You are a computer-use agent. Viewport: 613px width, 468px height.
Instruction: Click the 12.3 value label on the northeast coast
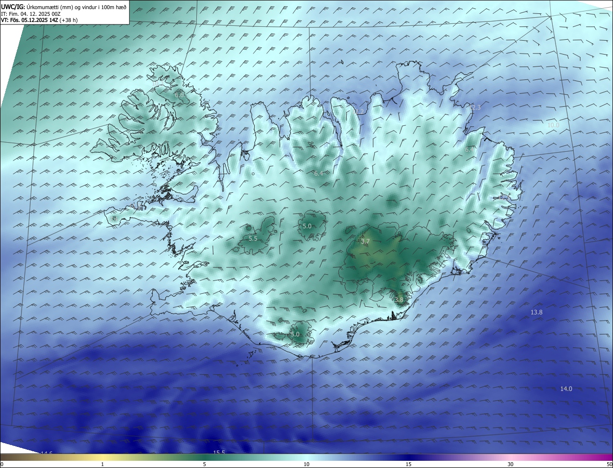tap(474, 107)
